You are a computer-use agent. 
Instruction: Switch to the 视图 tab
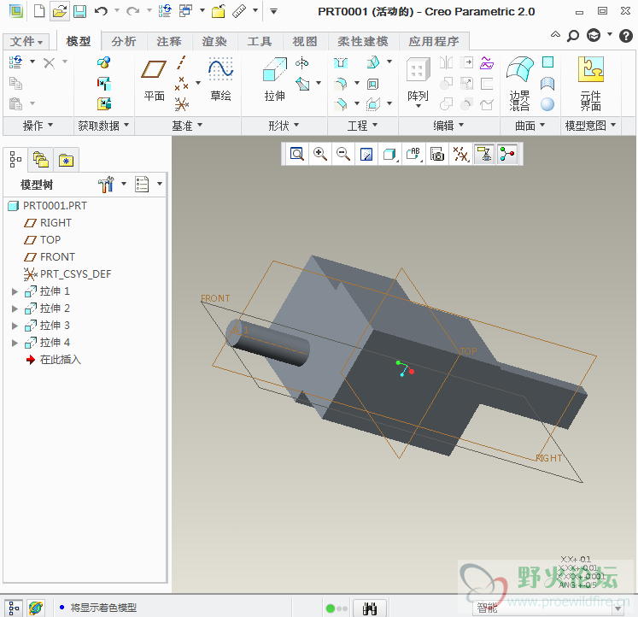click(304, 42)
